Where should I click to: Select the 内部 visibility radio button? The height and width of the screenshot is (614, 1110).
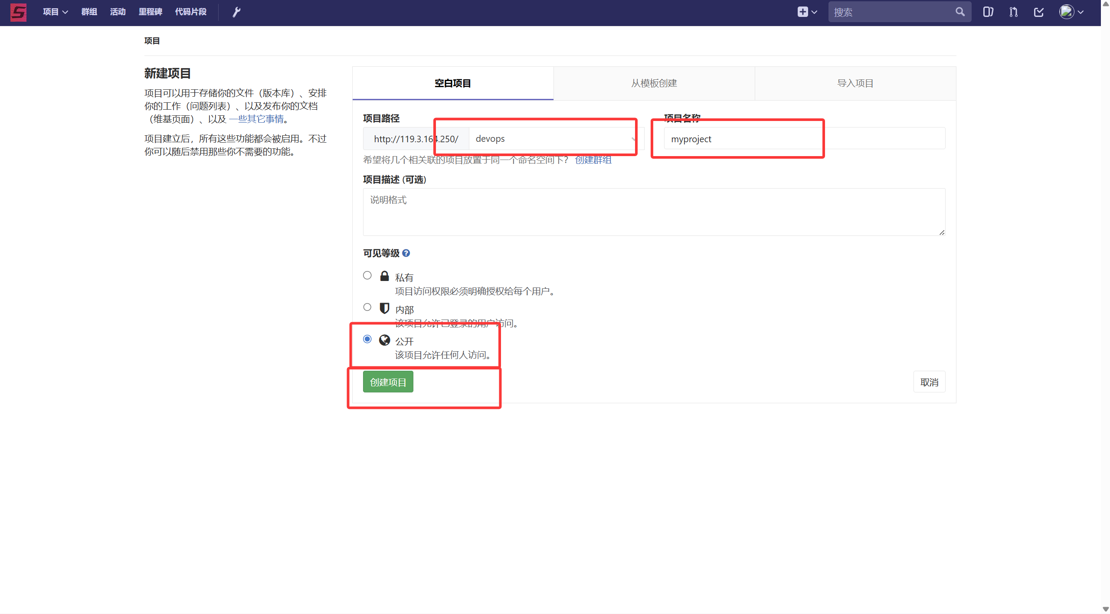point(367,307)
